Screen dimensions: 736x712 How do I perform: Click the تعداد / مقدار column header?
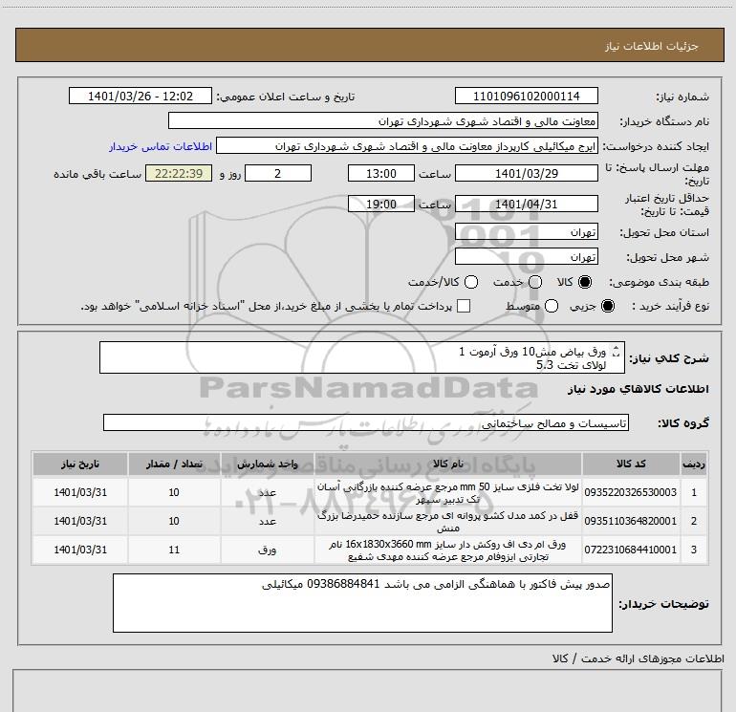(x=174, y=464)
